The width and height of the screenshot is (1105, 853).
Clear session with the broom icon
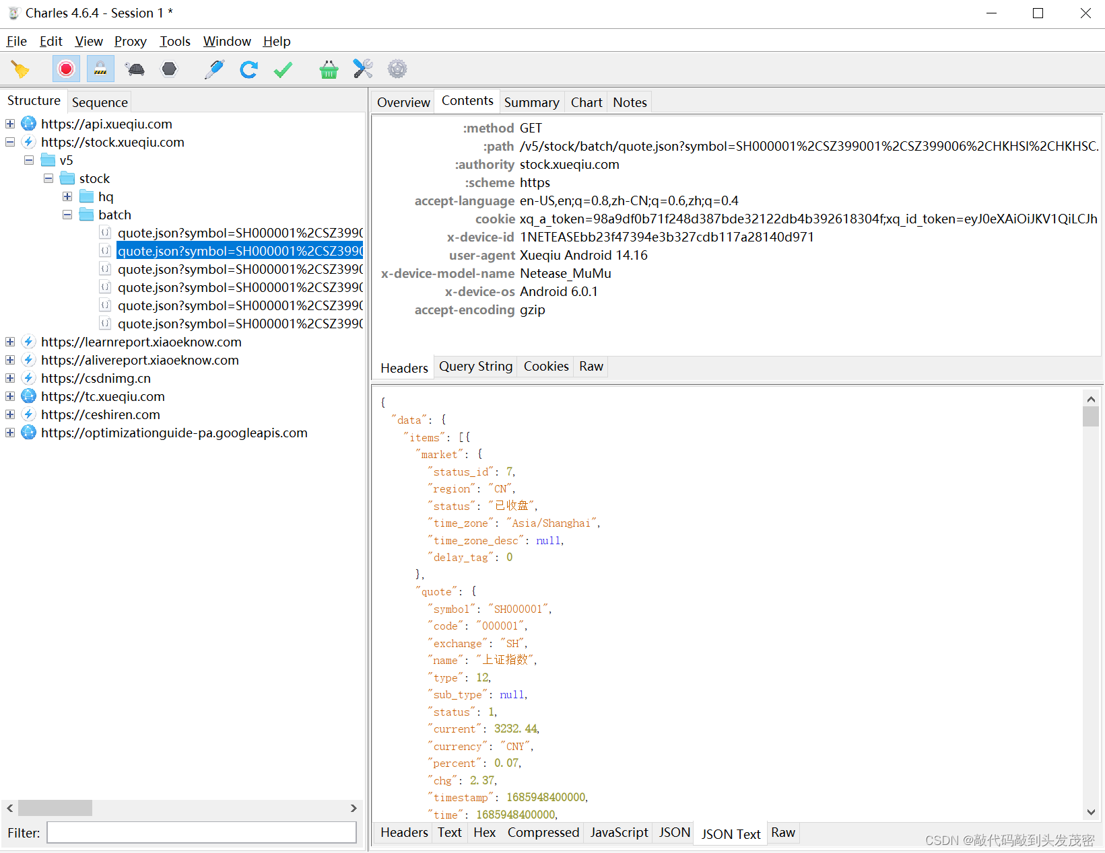tap(20, 69)
